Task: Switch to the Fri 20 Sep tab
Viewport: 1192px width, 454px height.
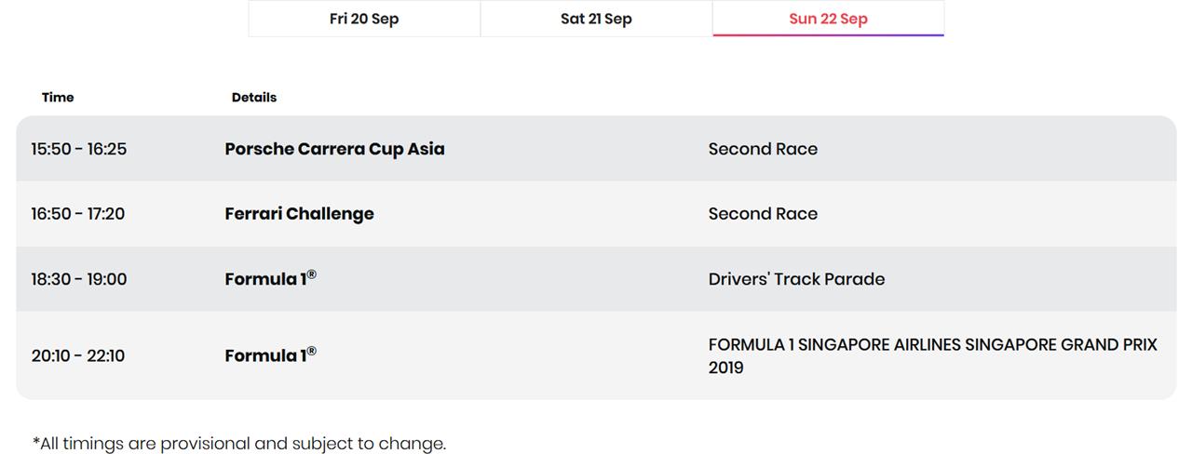Action: click(x=364, y=19)
